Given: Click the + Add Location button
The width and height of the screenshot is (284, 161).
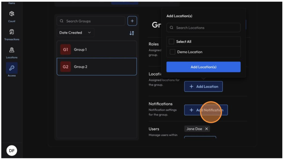Looking at the screenshot, I should click(203, 87).
